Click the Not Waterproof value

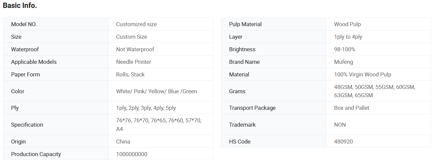(135, 49)
